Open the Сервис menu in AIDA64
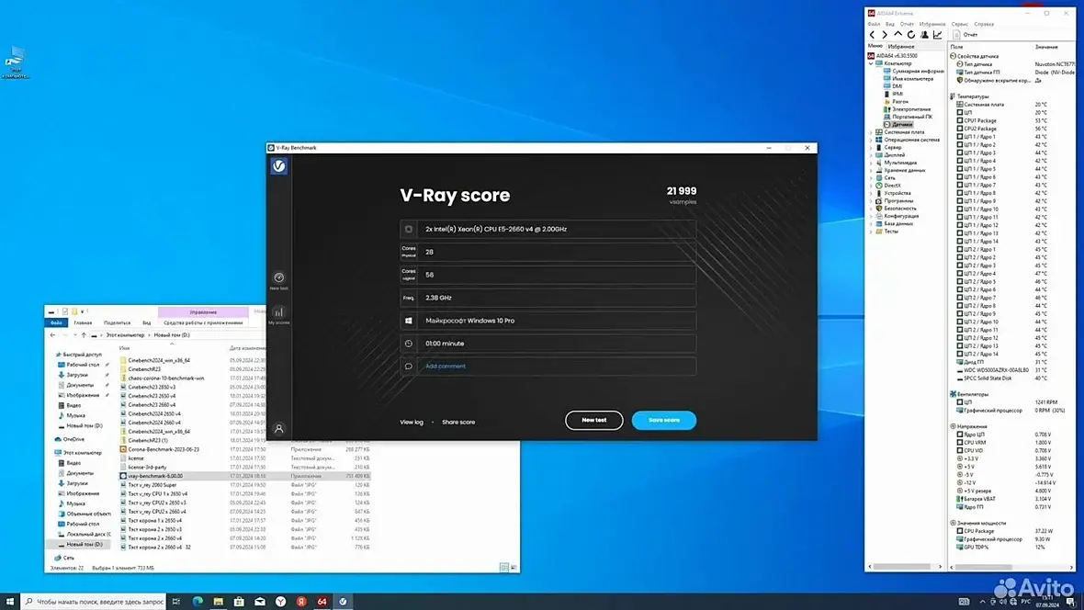This screenshot has height=610, width=1084. pyautogui.click(x=960, y=24)
